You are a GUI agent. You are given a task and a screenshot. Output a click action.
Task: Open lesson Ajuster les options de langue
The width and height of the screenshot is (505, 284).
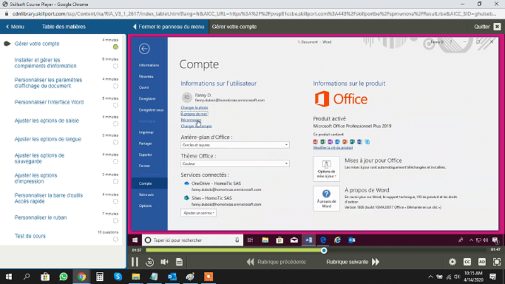(x=48, y=139)
